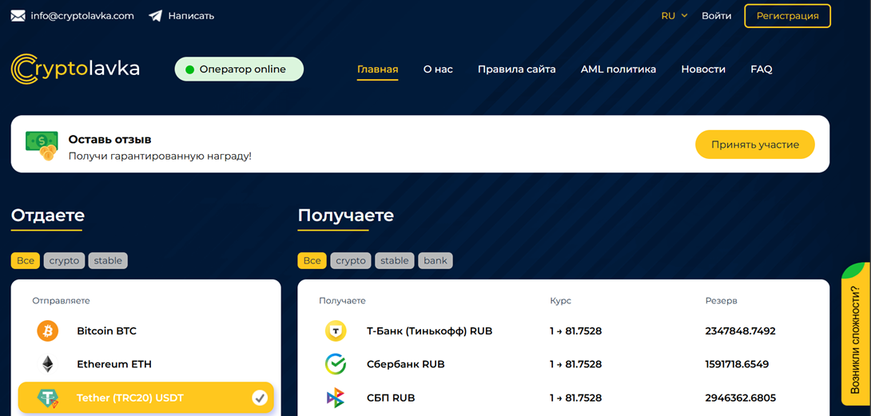This screenshot has height=416, width=871.
Task: Click the Bitcoin orange coin icon
Action: pyautogui.click(x=48, y=331)
